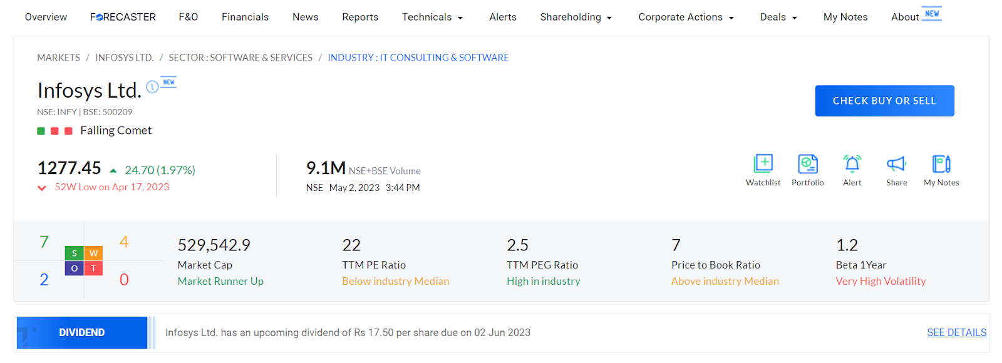Click NSE: INFY | BSE: 500209 text
The height and width of the screenshot is (363, 1002).
[x=85, y=112]
